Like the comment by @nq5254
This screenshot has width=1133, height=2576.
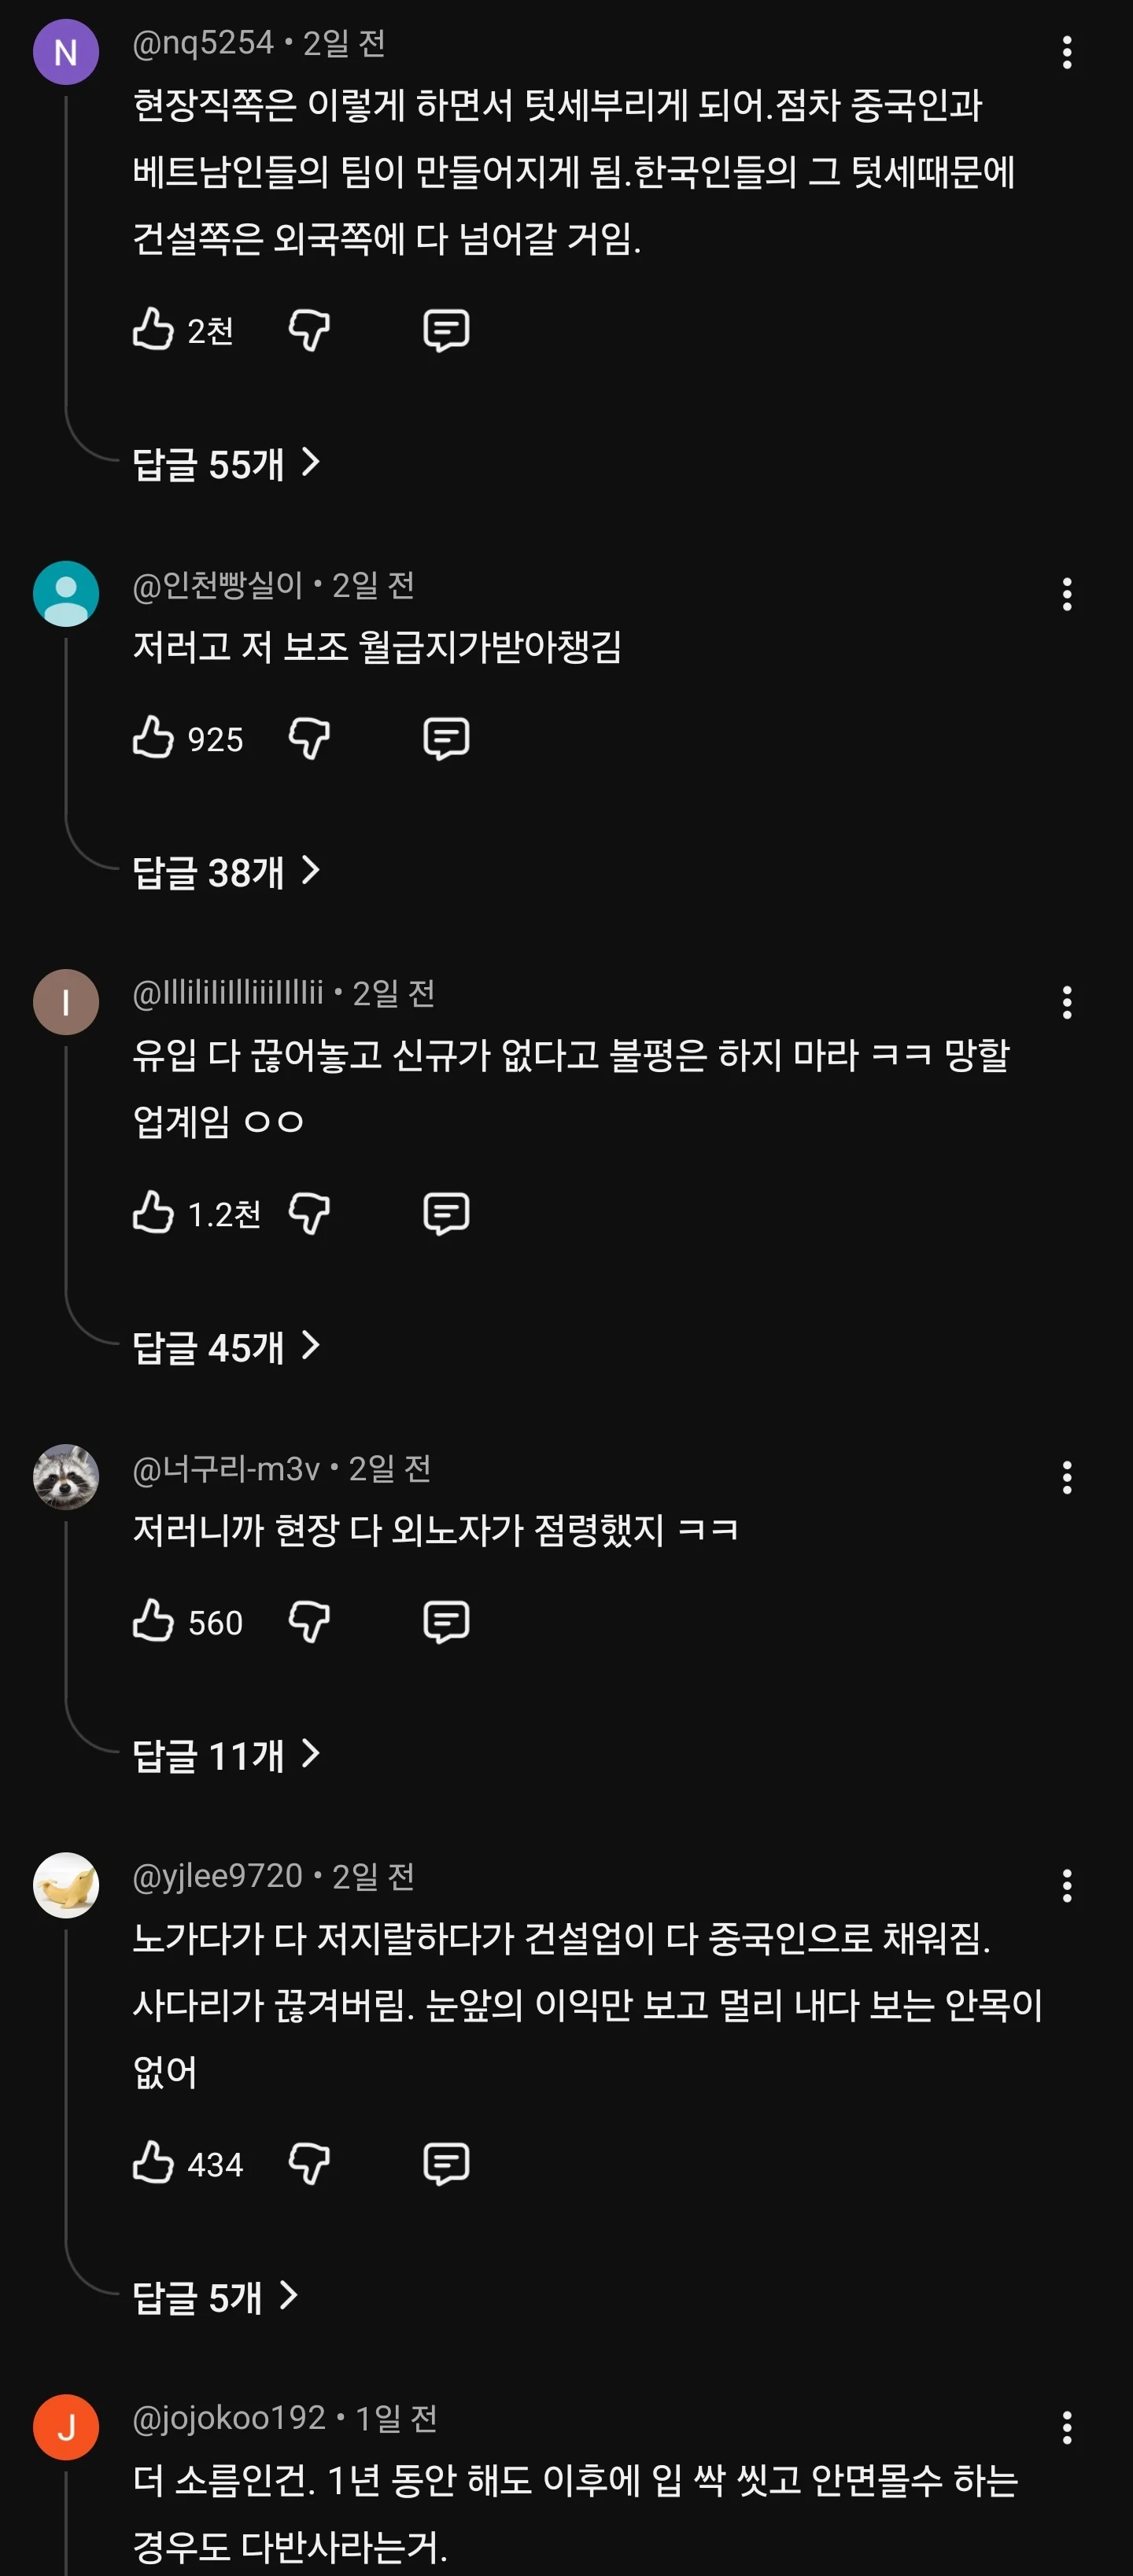coord(154,329)
